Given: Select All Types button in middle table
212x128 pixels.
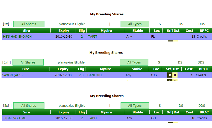Looking at the screenshot, I should pyautogui.click(x=134, y=62).
